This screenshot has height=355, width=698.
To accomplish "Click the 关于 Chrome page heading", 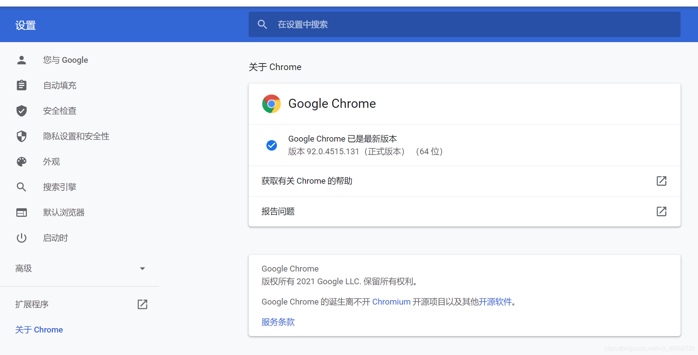I will coord(275,67).
